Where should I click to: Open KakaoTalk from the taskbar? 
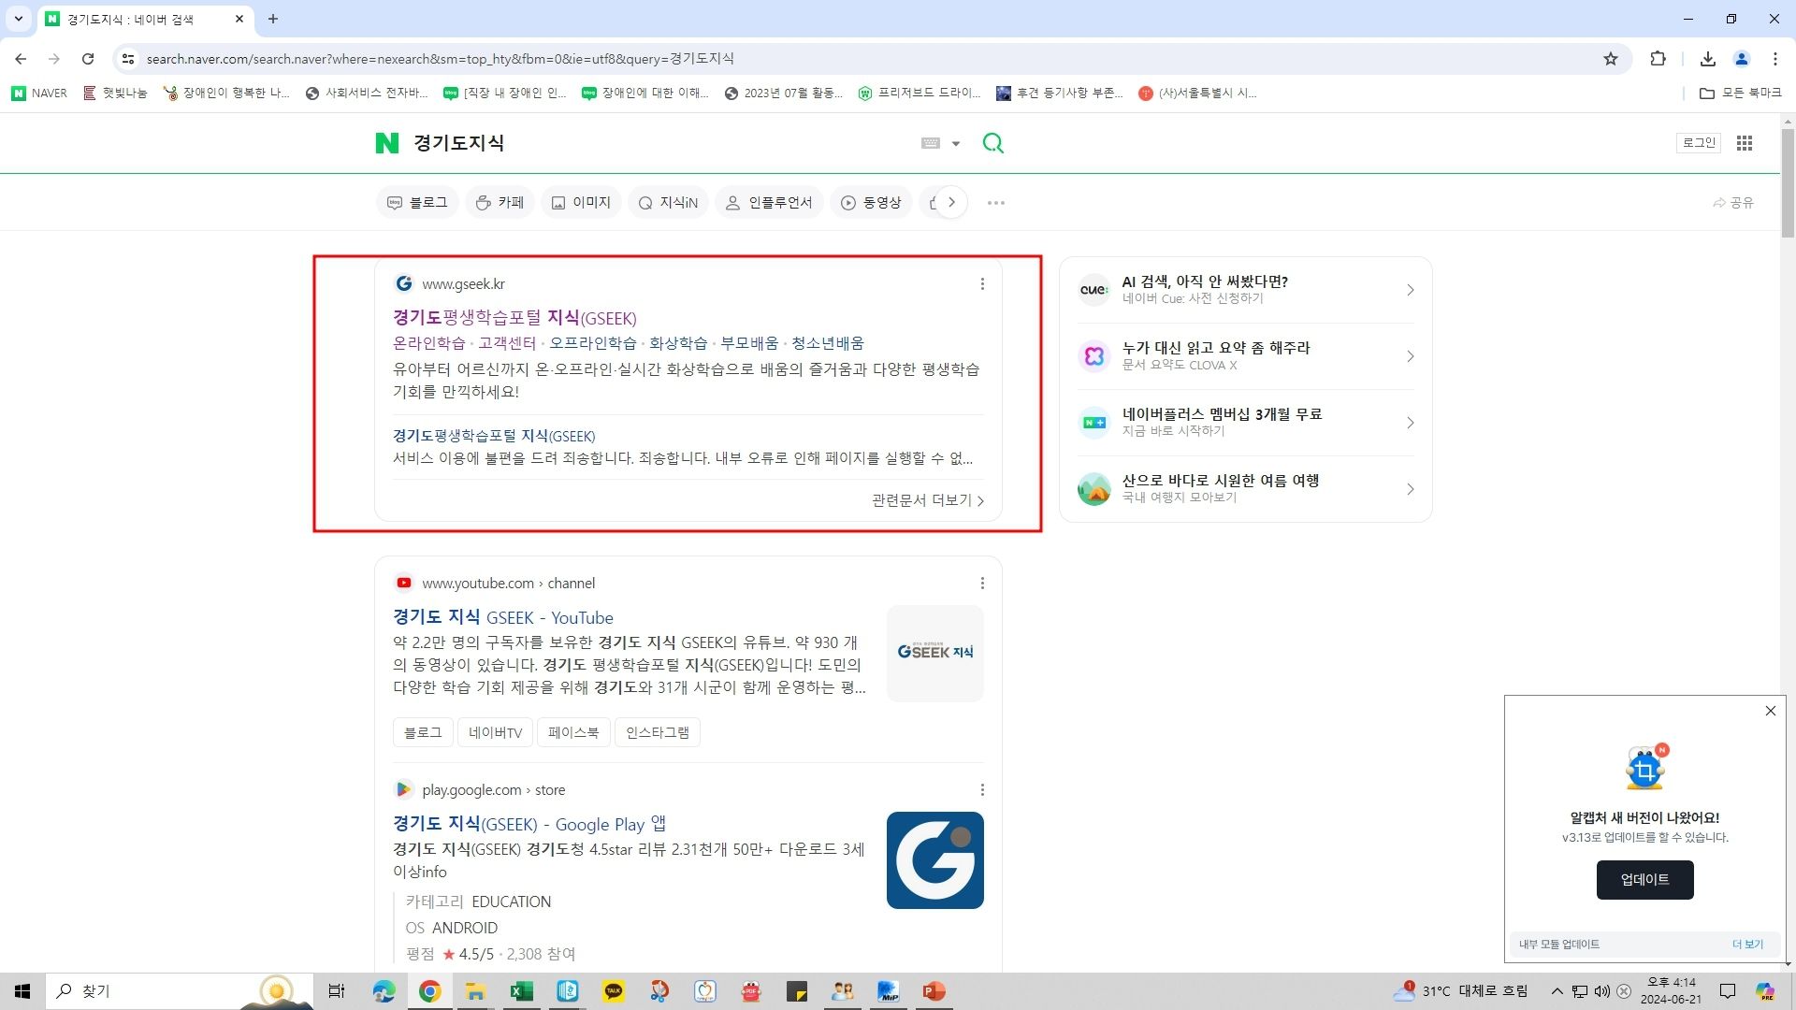[x=614, y=991]
